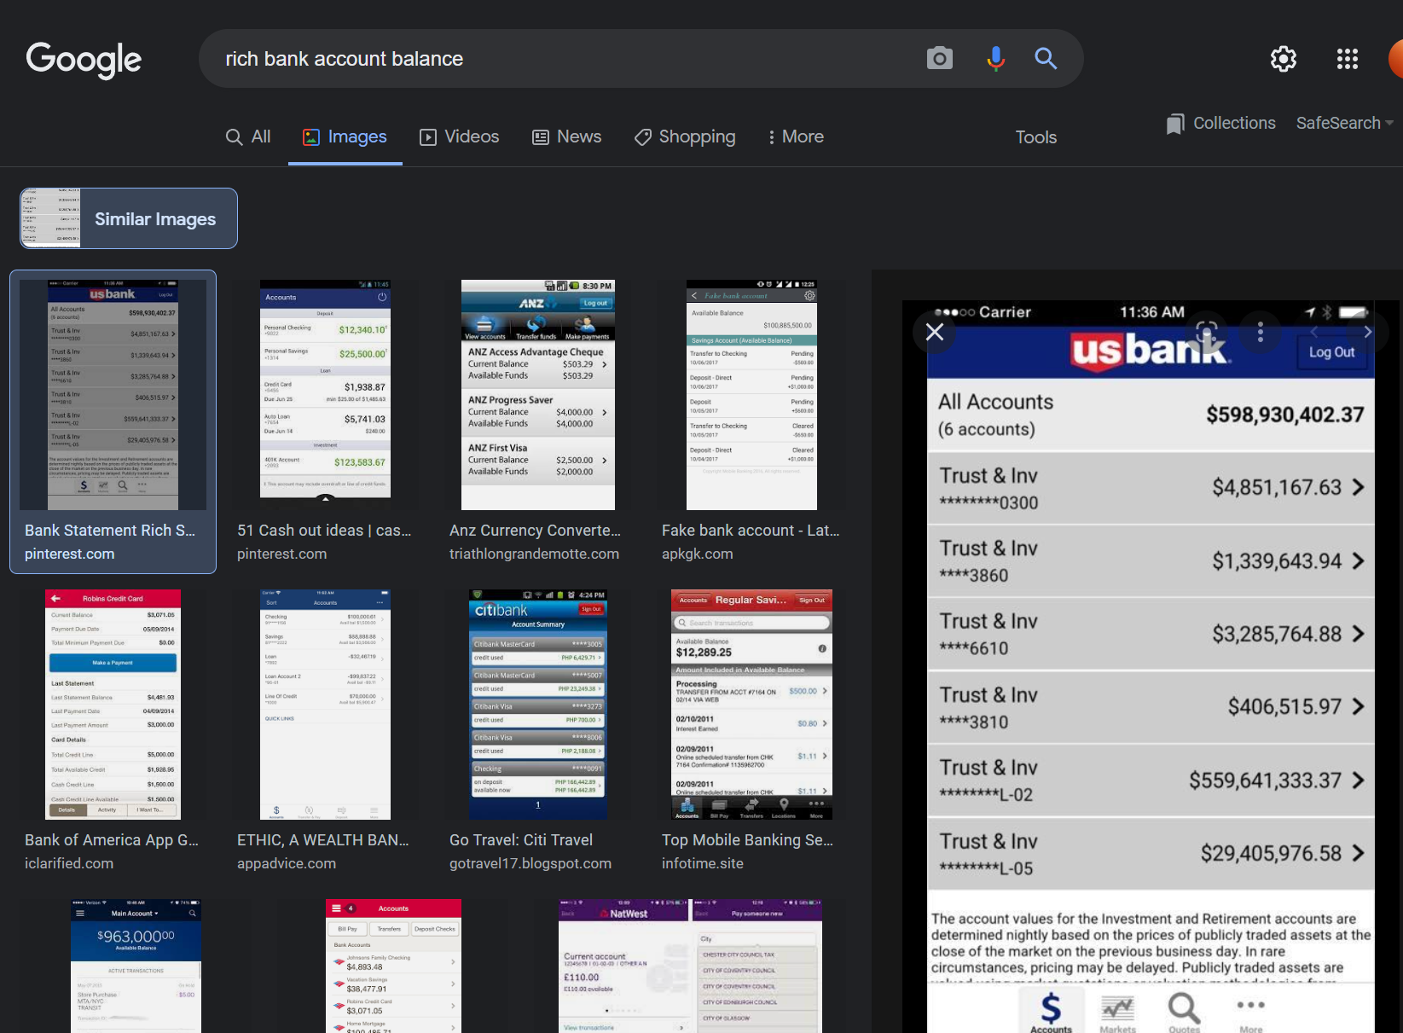
Task: Open the preview's three-dot options menu
Action: click(1261, 332)
